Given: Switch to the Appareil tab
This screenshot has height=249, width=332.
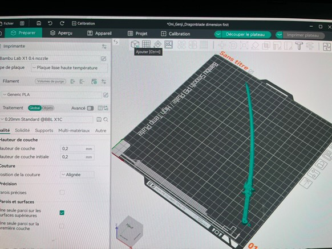Looking at the screenshot, I should tap(99, 34).
